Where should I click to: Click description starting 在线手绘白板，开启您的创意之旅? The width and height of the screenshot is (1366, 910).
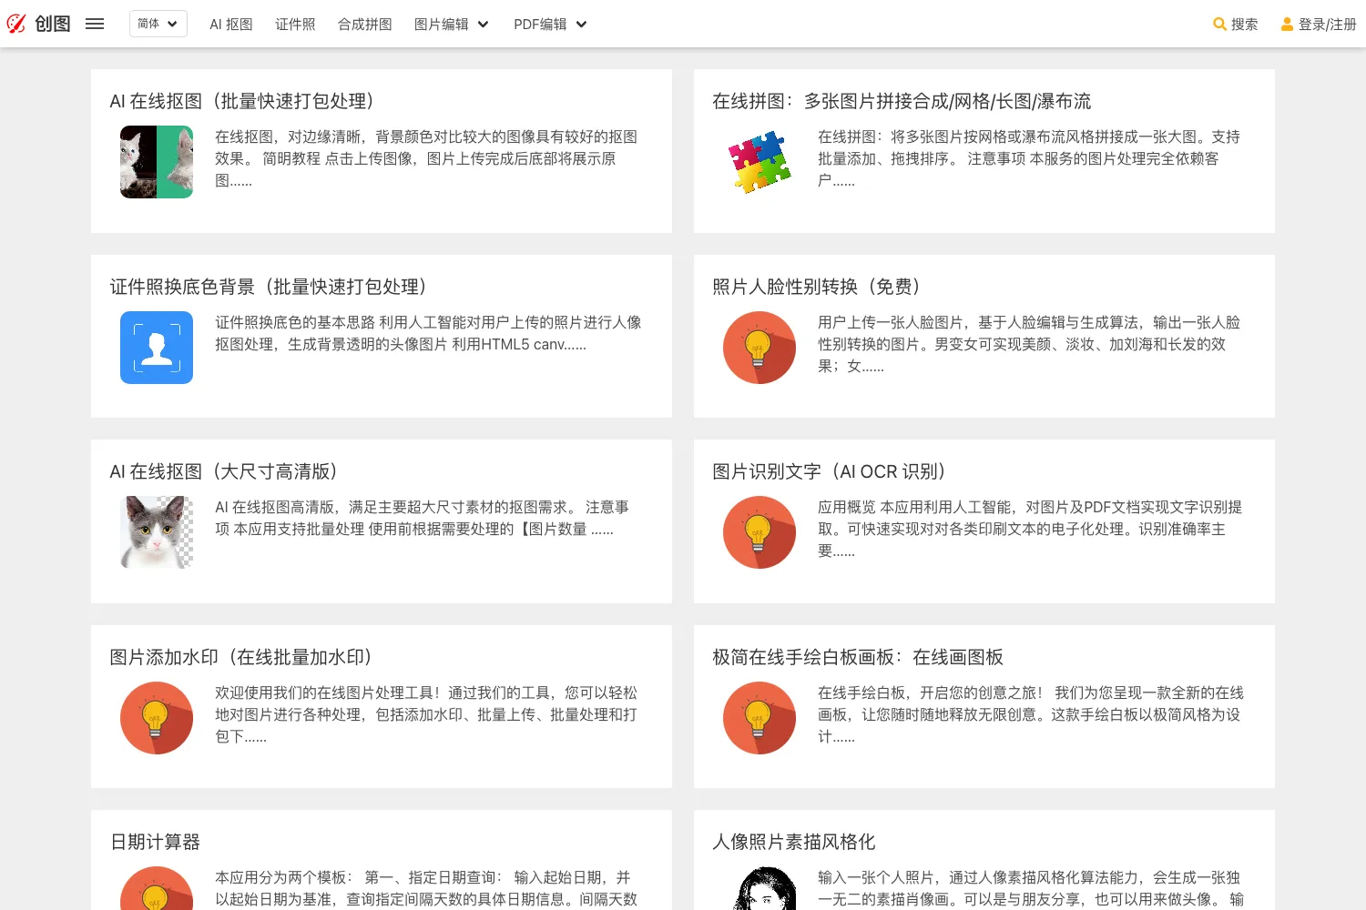point(1031,714)
